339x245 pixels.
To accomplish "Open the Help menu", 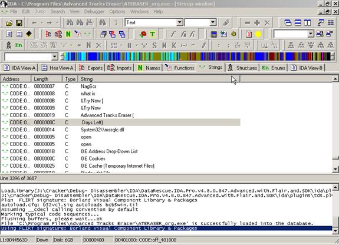I will click(x=158, y=11).
